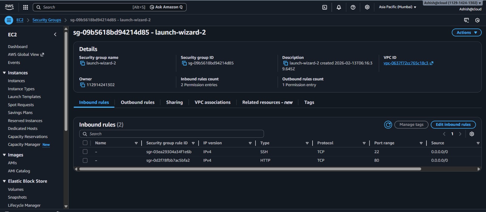
Task: Switch to the Outbound rules tab
Action: click(138, 103)
